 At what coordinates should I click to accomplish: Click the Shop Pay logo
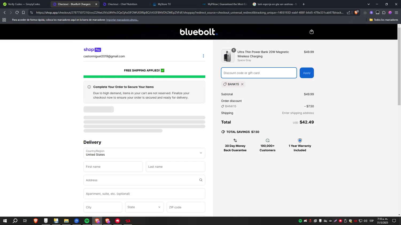[x=92, y=50]
